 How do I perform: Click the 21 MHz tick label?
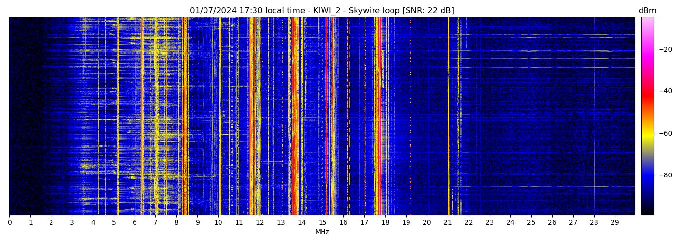[447, 223]
